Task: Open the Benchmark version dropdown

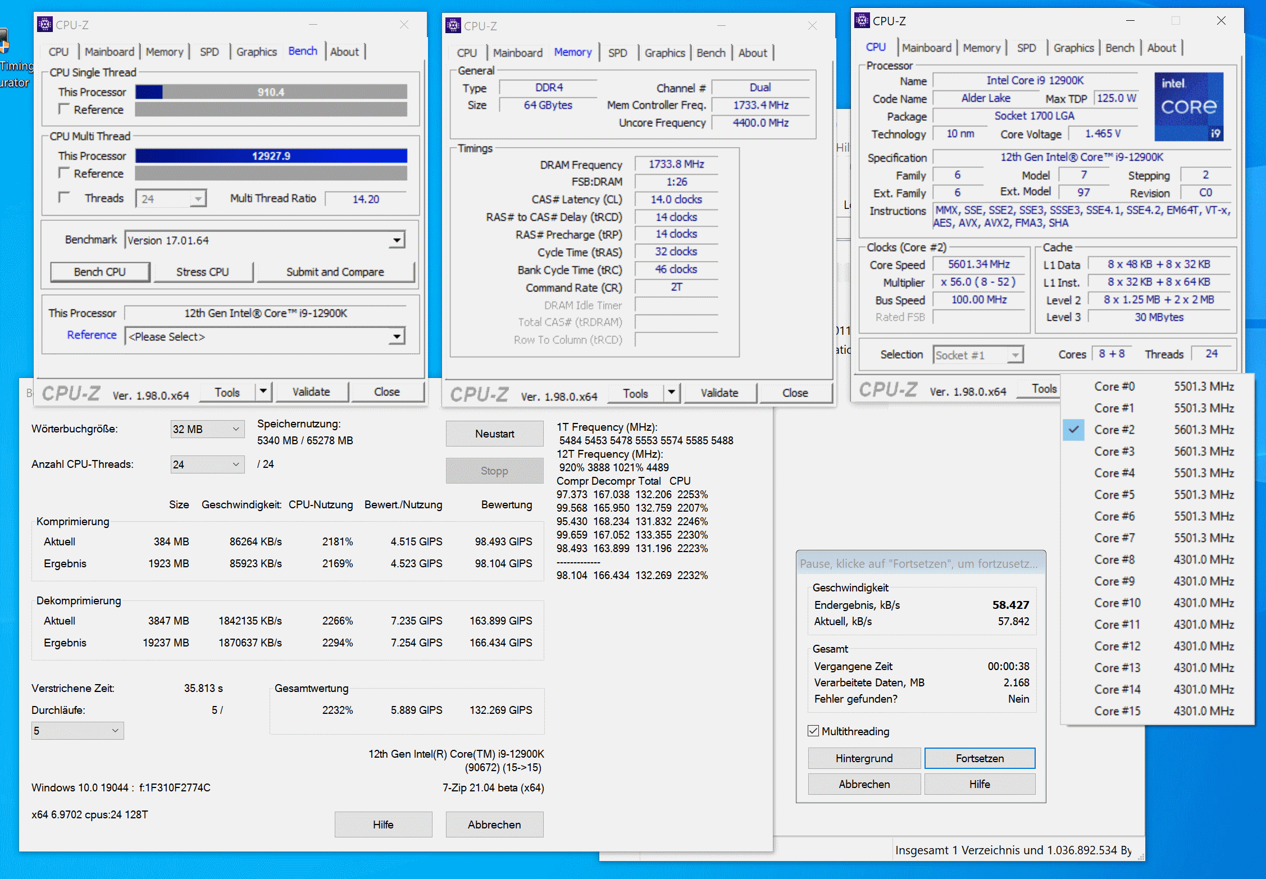Action: pyautogui.click(x=265, y=240)
